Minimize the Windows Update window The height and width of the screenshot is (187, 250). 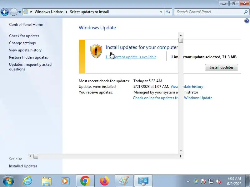224,3
